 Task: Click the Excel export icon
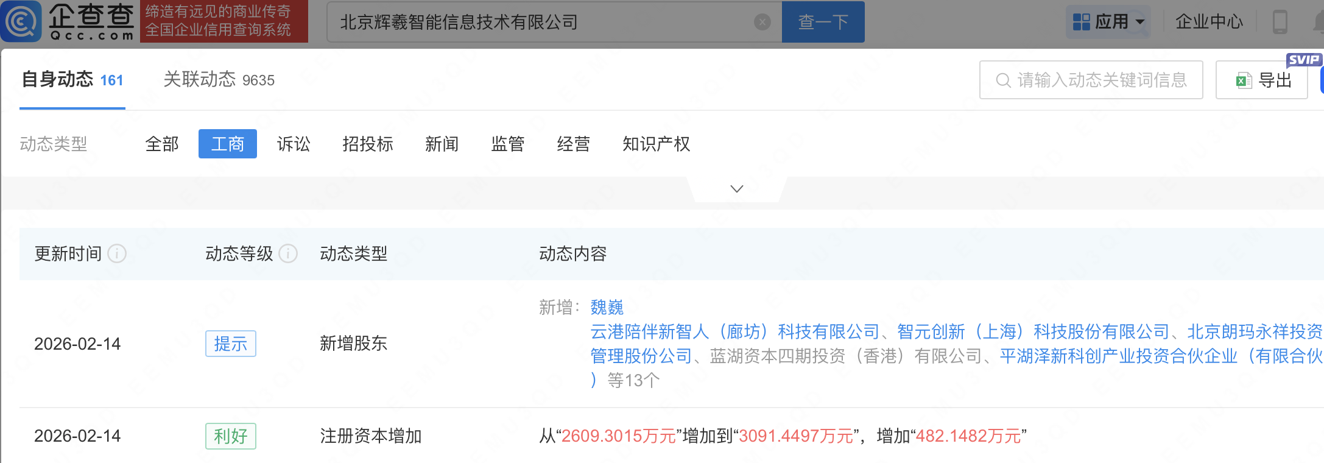(x=1243, y=80)
